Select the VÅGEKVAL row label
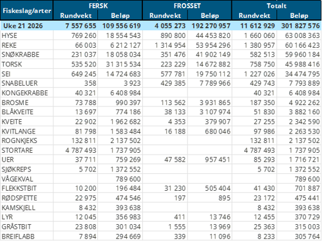The height and width of the screenshot is (241, 322). [17, 179]
